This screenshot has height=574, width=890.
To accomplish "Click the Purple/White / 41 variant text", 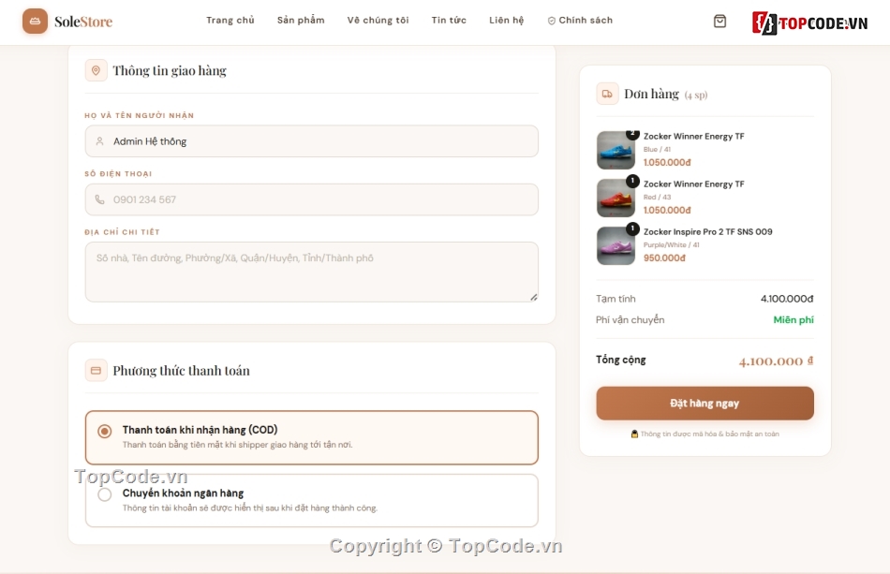I will [672, 244].
